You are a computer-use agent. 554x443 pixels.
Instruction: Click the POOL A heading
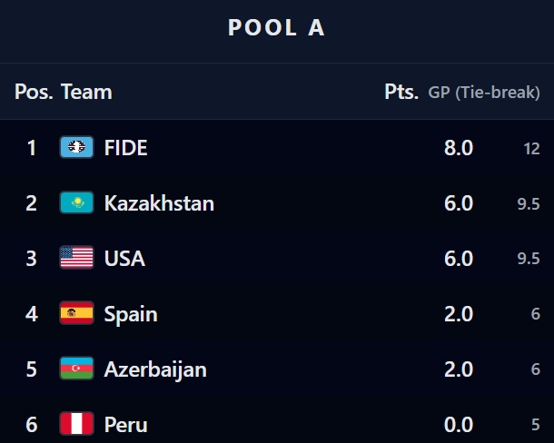(277, 28)
